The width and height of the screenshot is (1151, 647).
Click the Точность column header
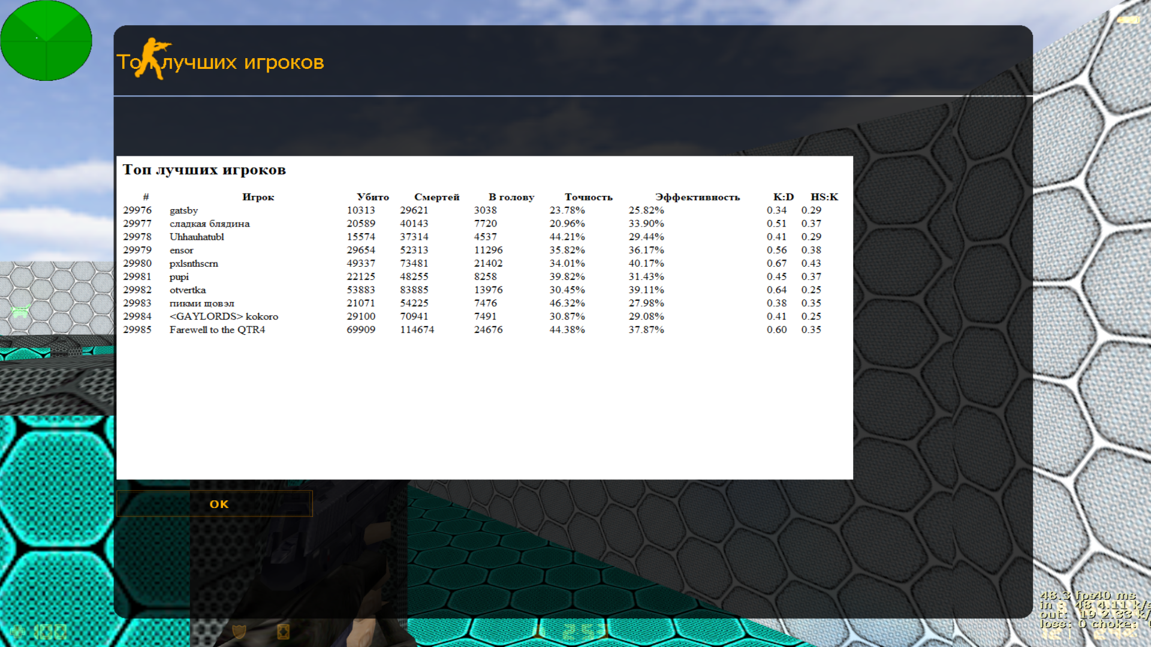(588, 197)
